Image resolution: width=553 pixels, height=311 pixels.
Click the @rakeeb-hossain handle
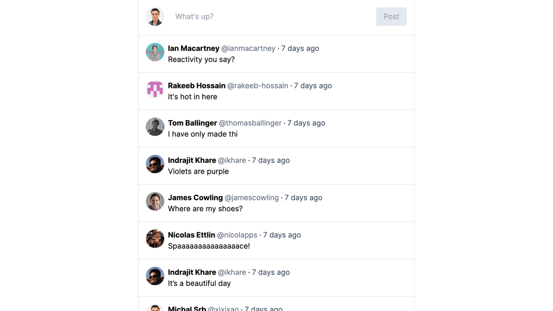[x=257, y=86]
